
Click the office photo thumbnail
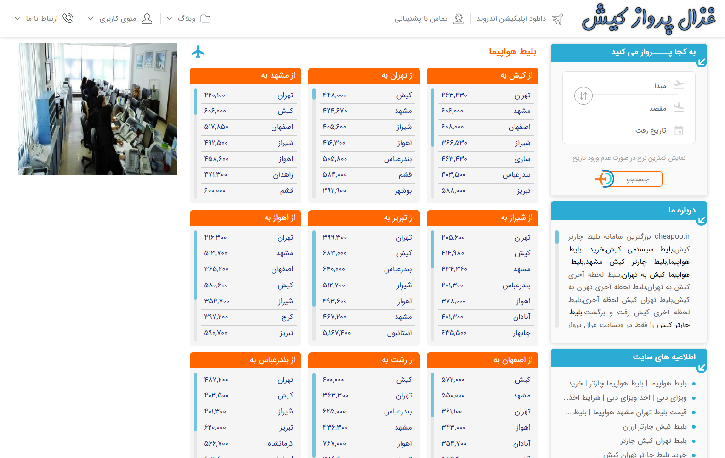98,109
